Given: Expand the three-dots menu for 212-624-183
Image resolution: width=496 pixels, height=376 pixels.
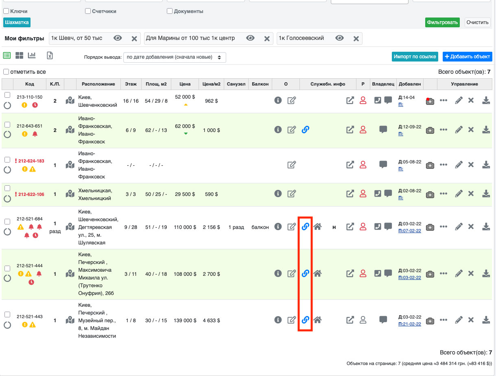Looking at the screenshot, I should (x=444, y=165).
